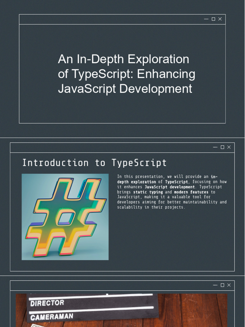245x327 pixels.
Task: Click the paragraph starting 'In this presentation'
Action: (172, 192)
